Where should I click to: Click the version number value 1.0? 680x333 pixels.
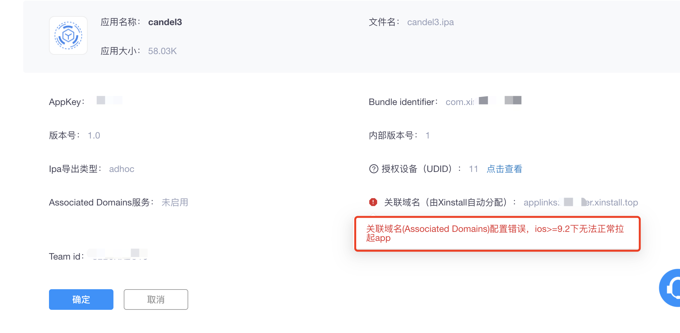94,136
